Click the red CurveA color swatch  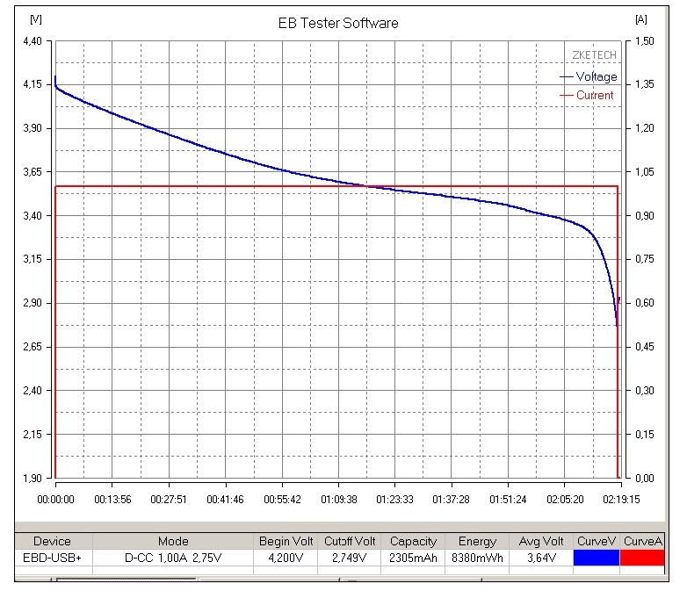click(x=643, y=557)
